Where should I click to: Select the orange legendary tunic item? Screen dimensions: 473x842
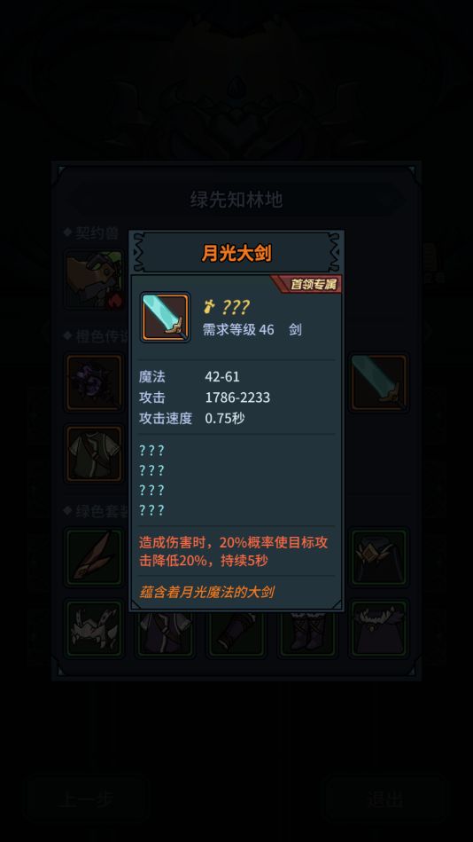pos(95,453)
